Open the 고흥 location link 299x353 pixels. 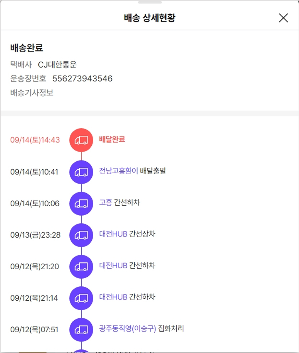point(106,202)
